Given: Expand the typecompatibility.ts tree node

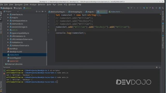Looking at the screenshot, I should click(8, 33).
